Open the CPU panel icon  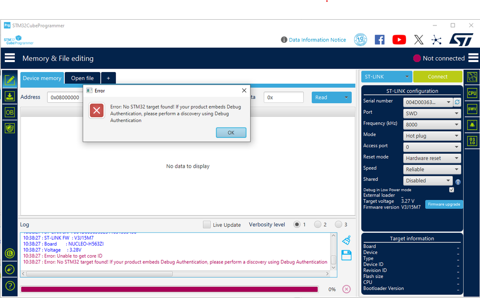[472, 93]
